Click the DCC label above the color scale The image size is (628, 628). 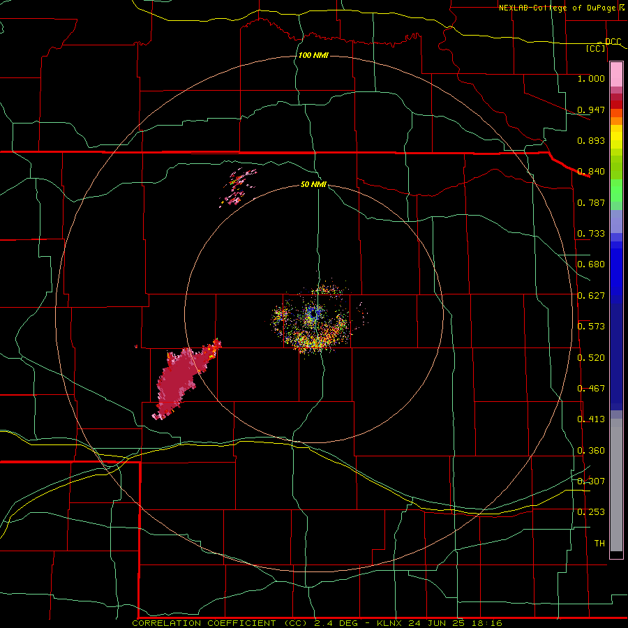coord(613,42)
